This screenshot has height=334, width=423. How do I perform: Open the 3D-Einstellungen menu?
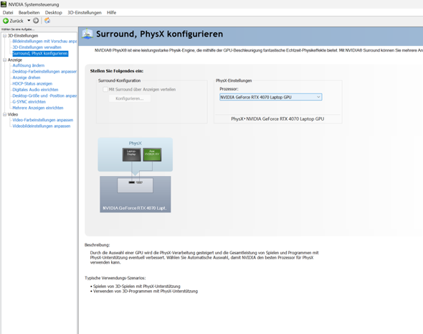tap(85, 13)
